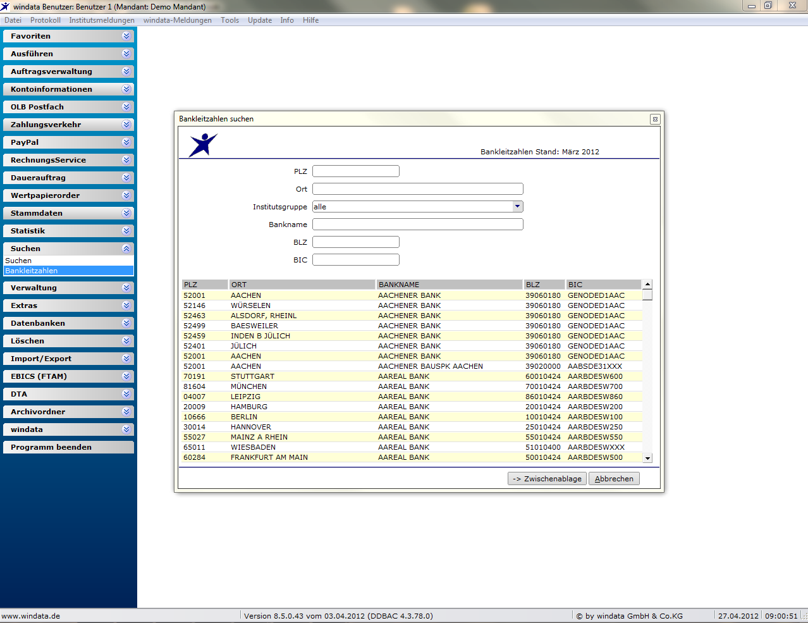The width and height of the screenshot is (808, 623).
Task: Focus the BLZ input field
Action: pos(356,242)
